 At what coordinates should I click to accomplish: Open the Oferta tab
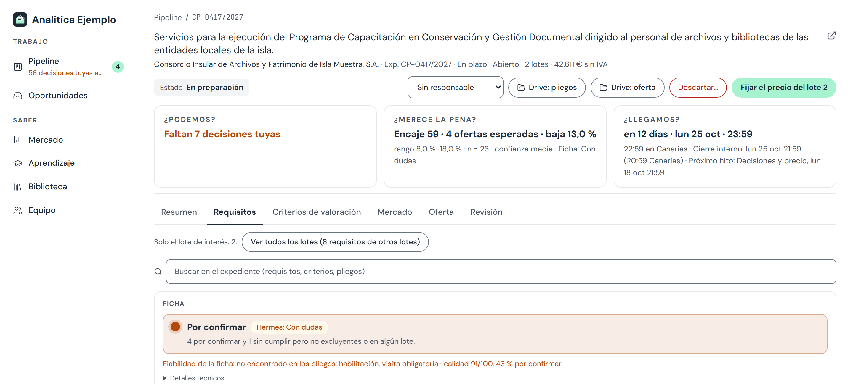441,212
